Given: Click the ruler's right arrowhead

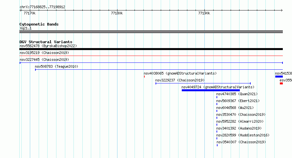Looking at the screenshot, I should coord(282,10).
